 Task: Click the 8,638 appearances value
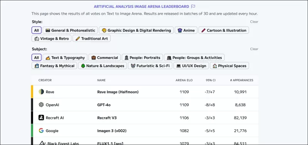click(x=240, y=105)
